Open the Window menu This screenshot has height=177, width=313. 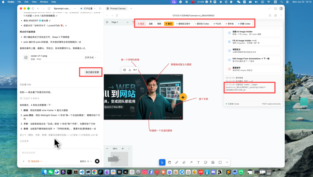44,2
